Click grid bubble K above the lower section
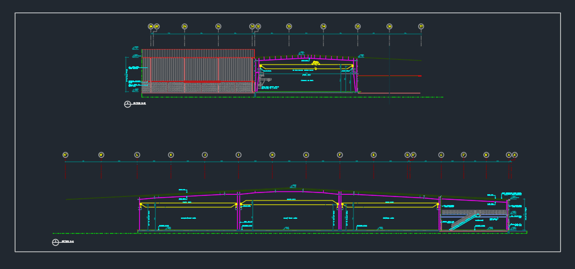This screenshot has height=269, width=575. (171, 155)
